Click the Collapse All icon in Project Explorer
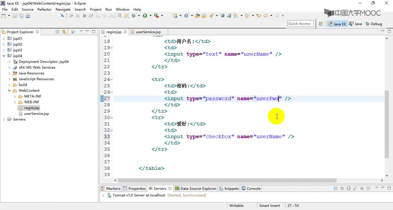The image size is (393, 210). coord(58,32)
